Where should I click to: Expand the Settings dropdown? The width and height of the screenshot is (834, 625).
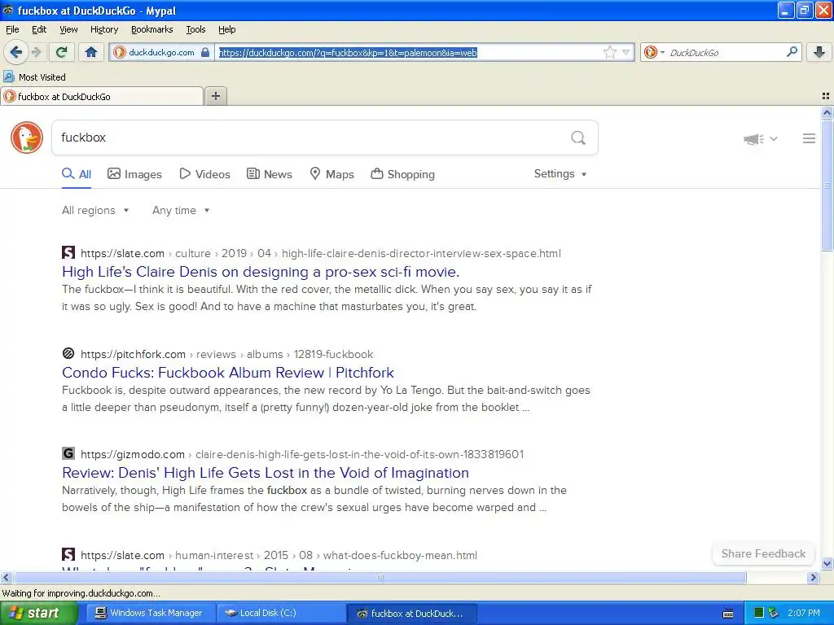point(560,174)
